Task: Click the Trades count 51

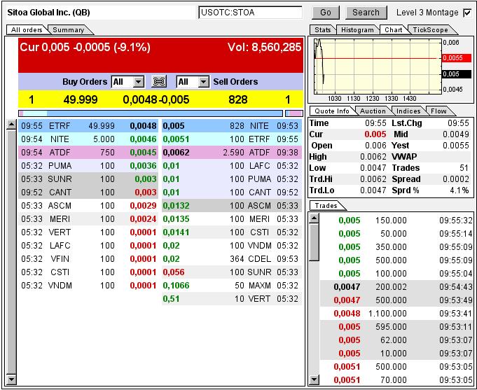Action: tap(464, 167)
